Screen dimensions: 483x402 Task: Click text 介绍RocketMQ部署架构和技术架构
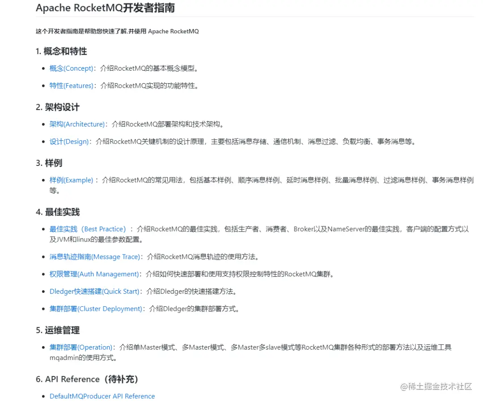point(168,124)
